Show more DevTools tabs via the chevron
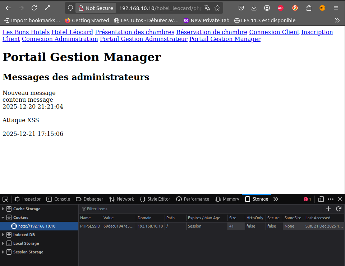Viewport: 345px width, 266px height. [x=276, y=199]
